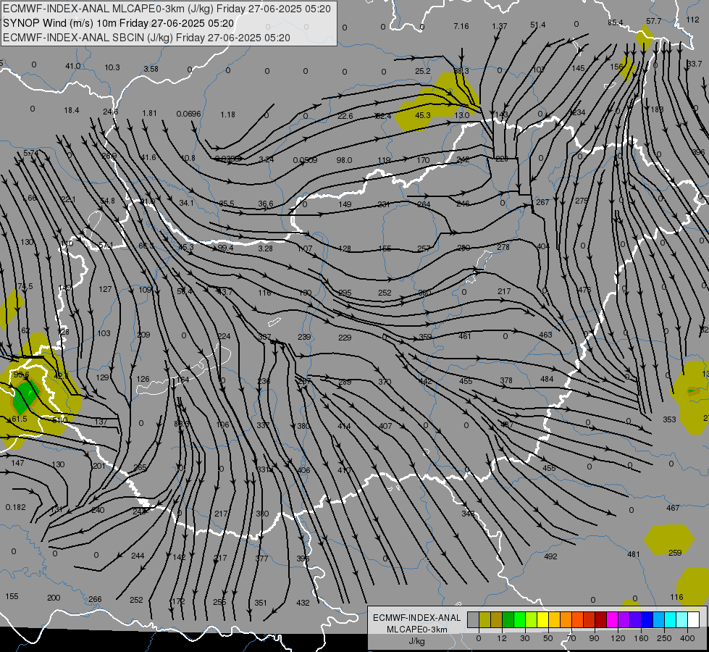709x652 pixels.
Task: Click the legend scale label 120
Action: 618,638
